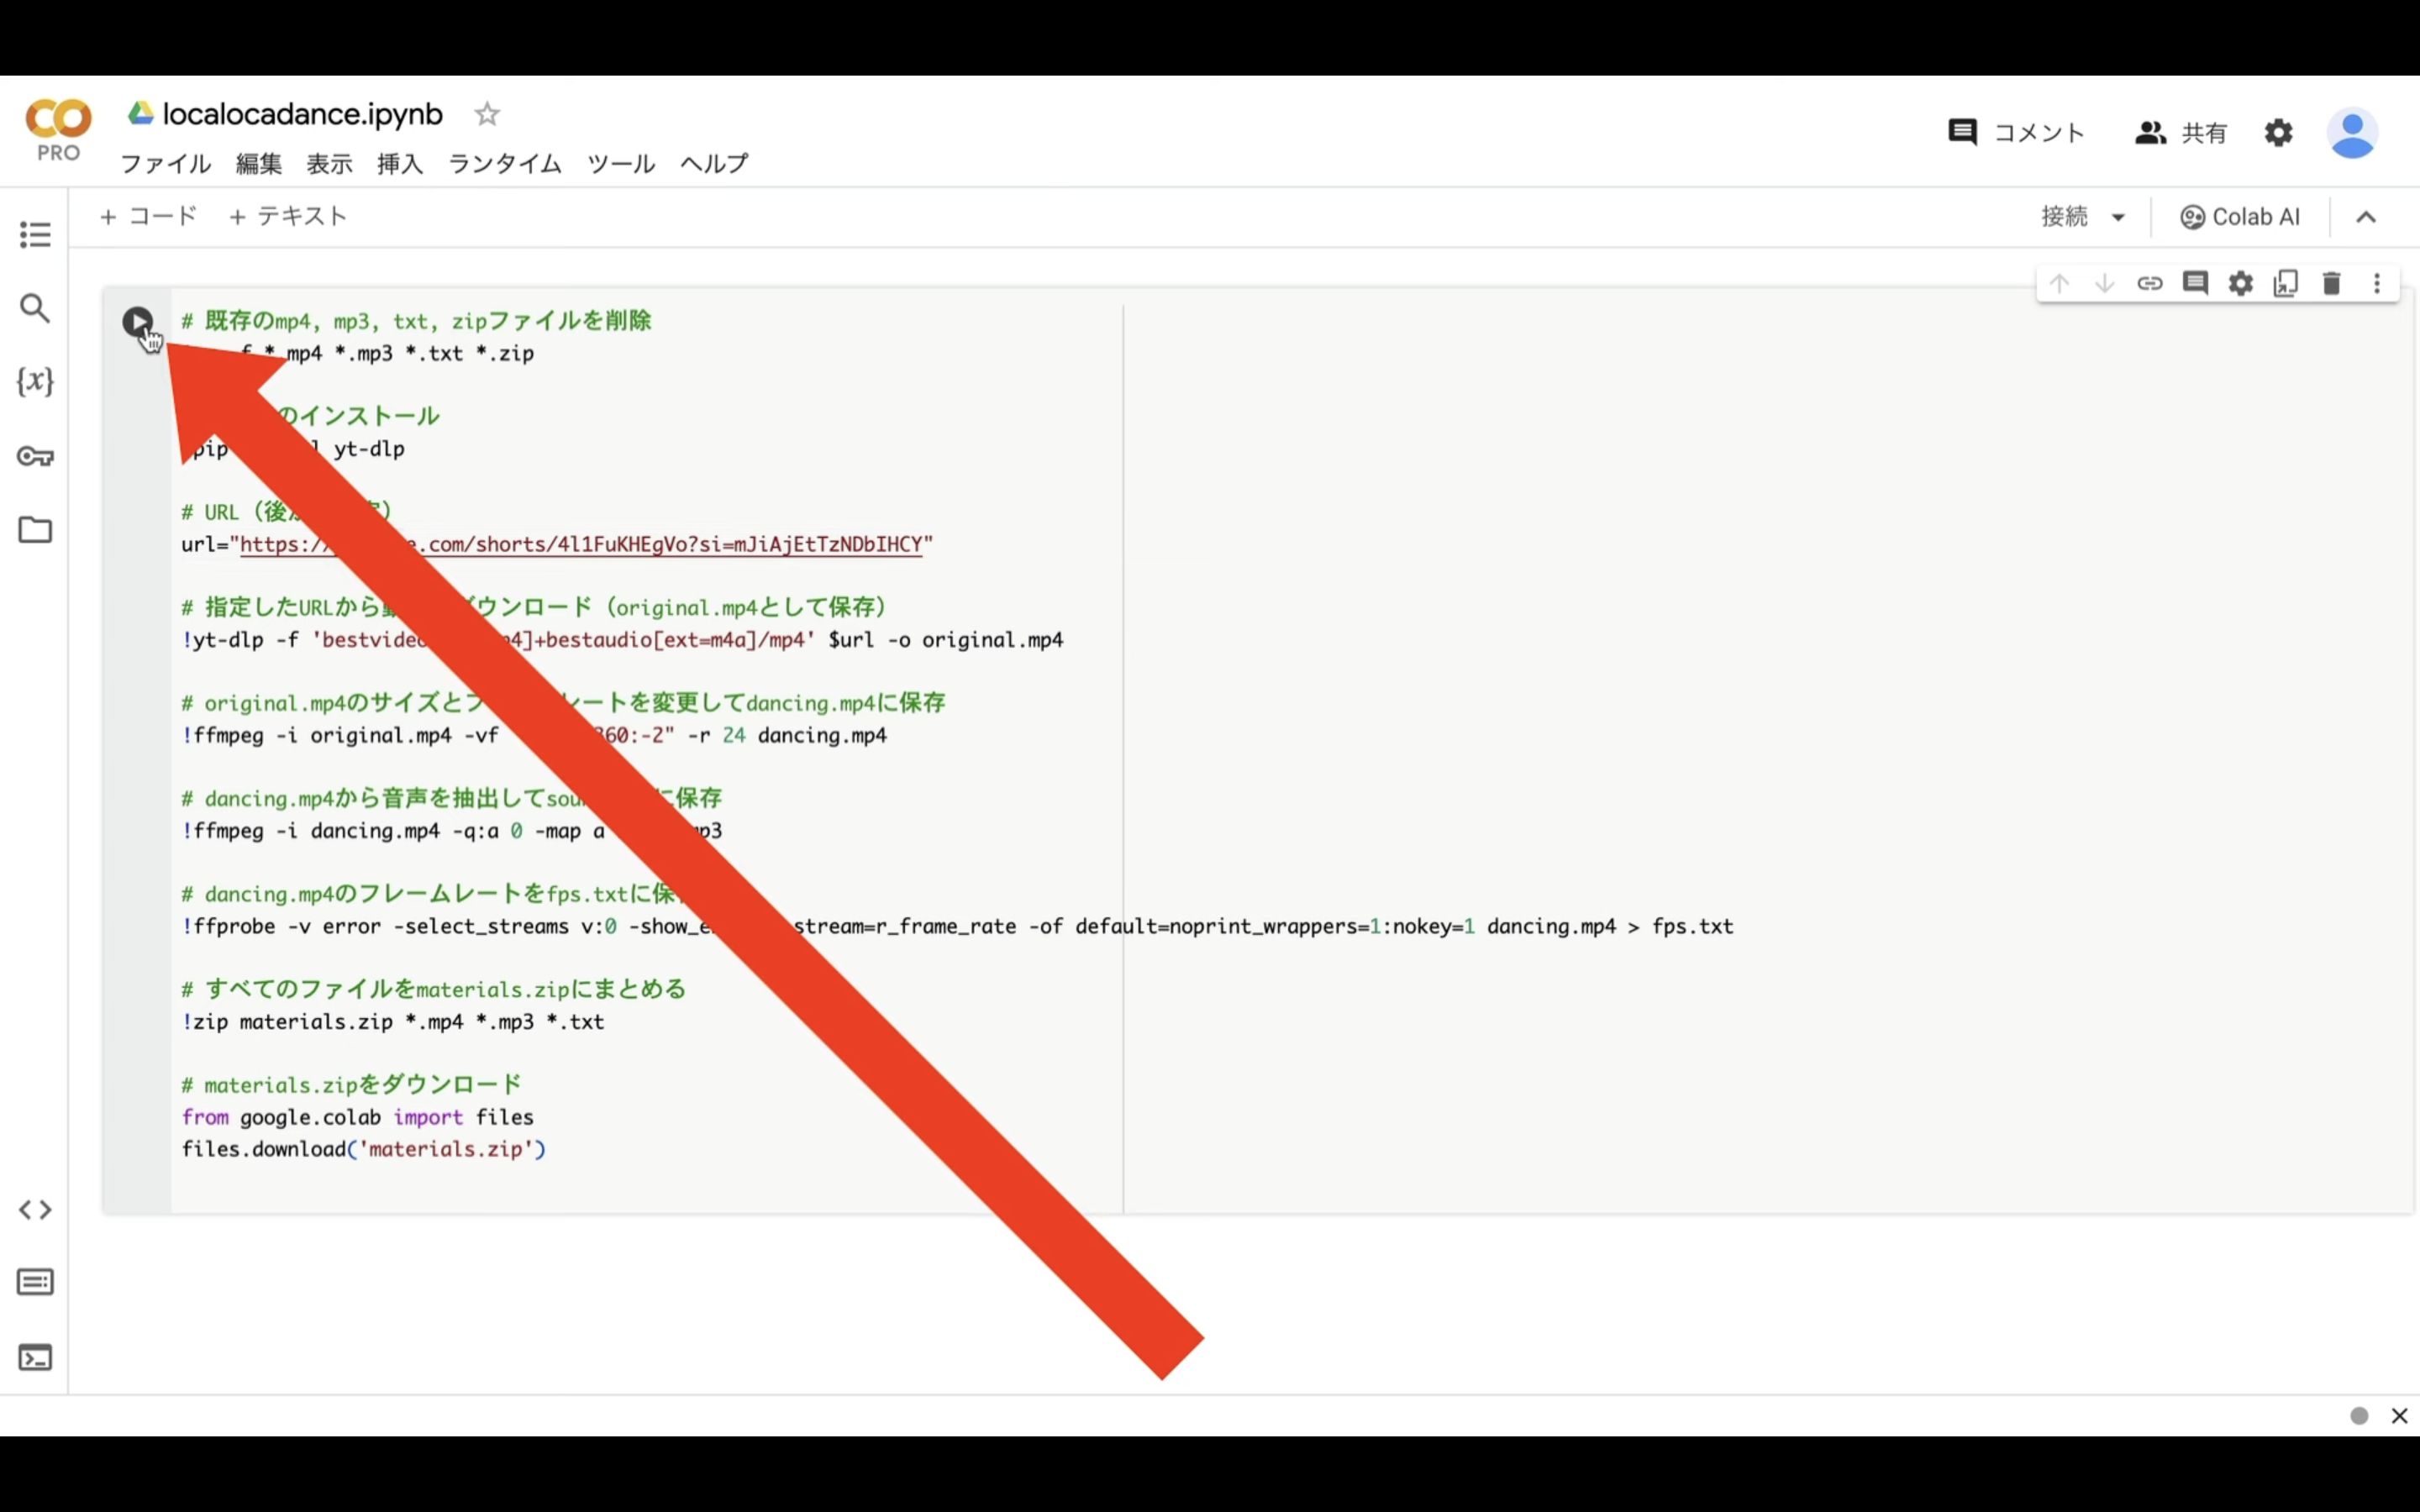Click the Colab PRO logo

click(58, 130)
